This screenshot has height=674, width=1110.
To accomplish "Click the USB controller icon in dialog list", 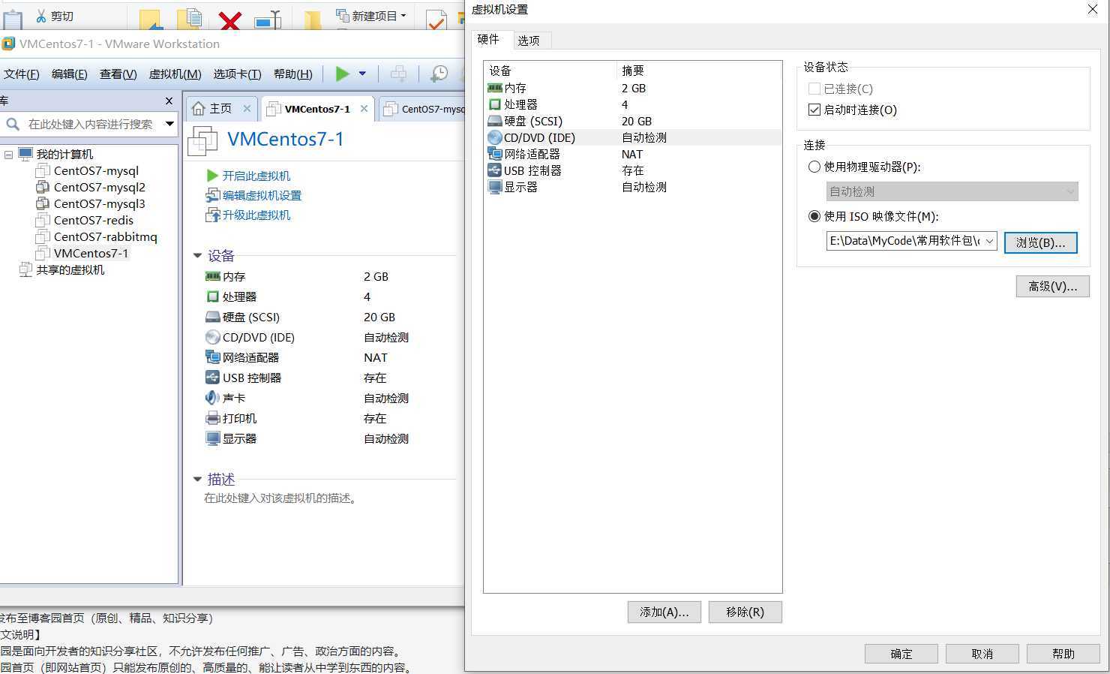I will [x=495, y=170].
